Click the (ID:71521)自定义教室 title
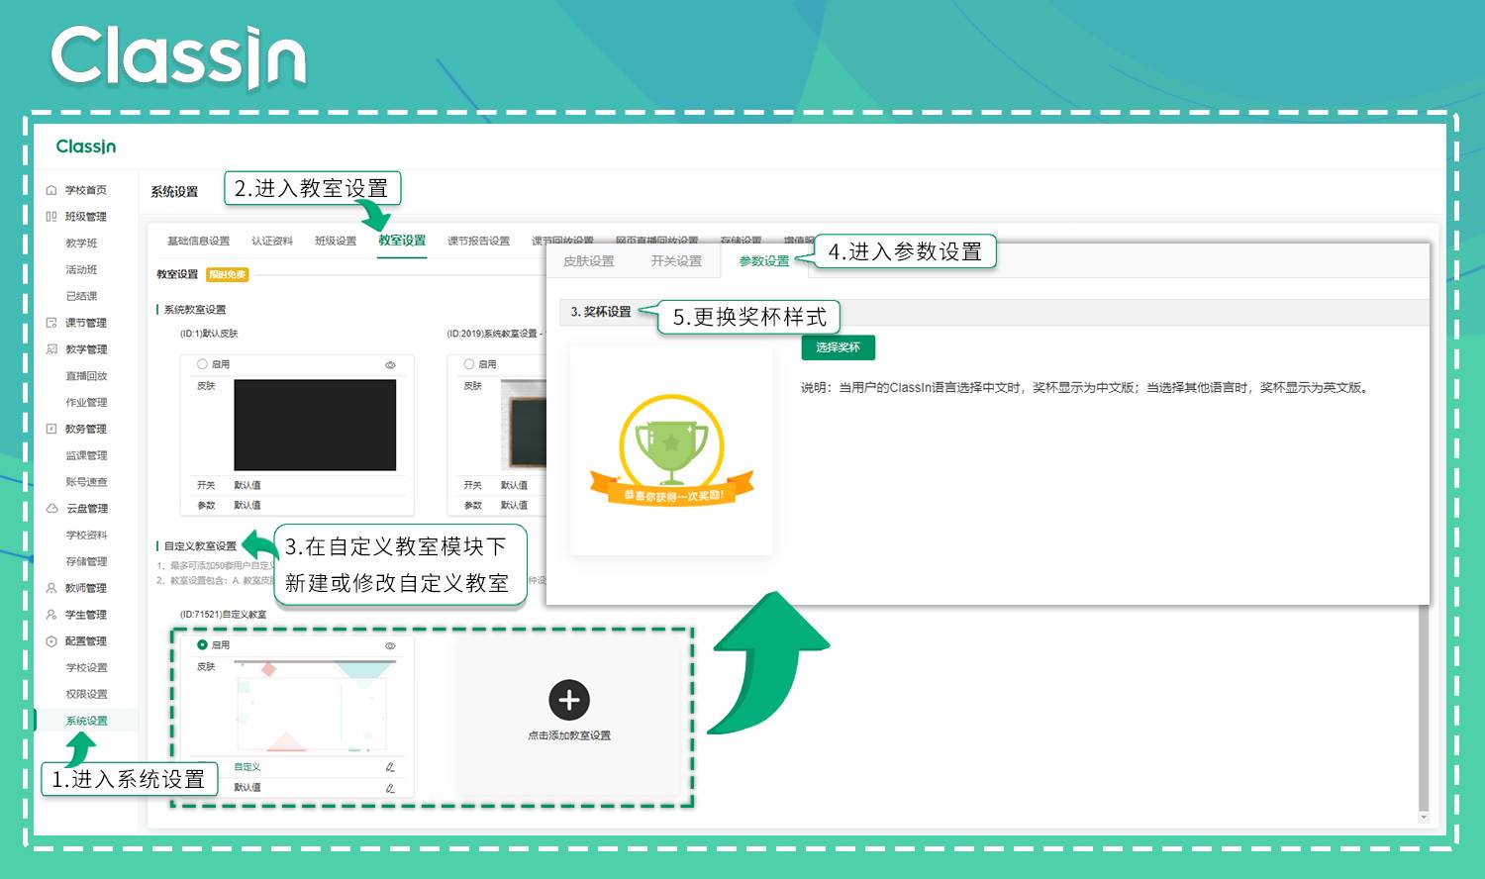 (x=223, y=615)
